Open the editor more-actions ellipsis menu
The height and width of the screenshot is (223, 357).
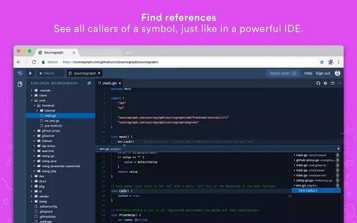(340, 83)
